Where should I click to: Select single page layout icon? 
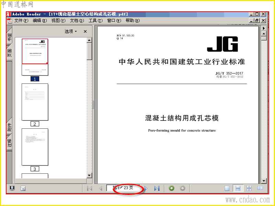click(x=227, y=188)
